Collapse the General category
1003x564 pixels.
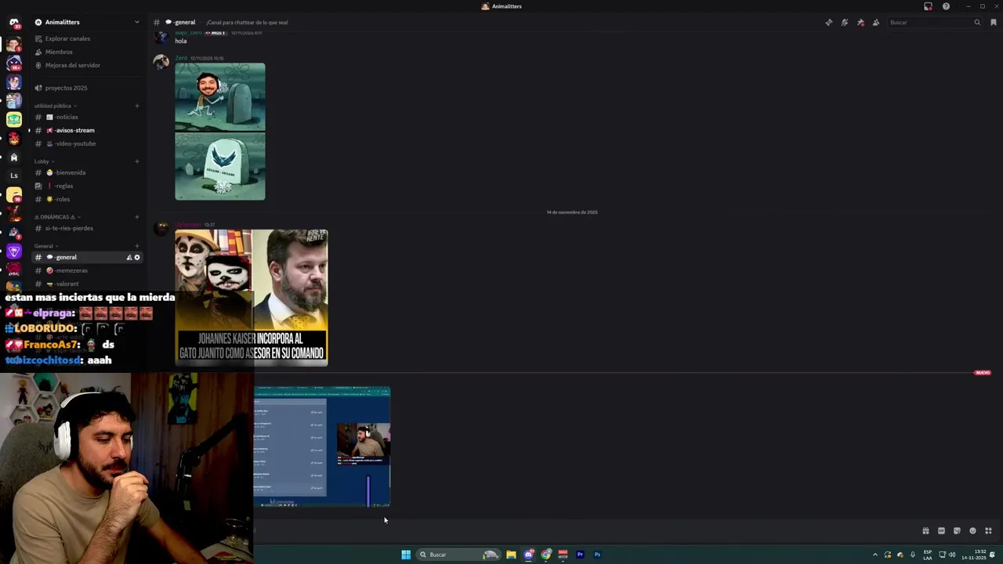pyautogui.click(x=45, y=246)
